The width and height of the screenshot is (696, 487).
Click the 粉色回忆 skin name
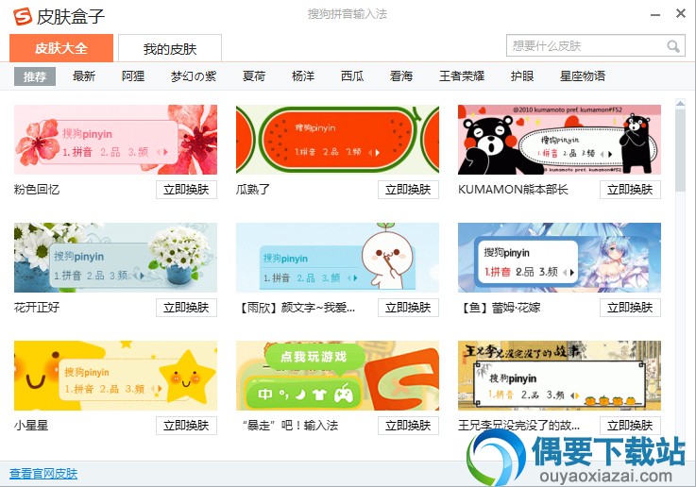click(37, 190)
